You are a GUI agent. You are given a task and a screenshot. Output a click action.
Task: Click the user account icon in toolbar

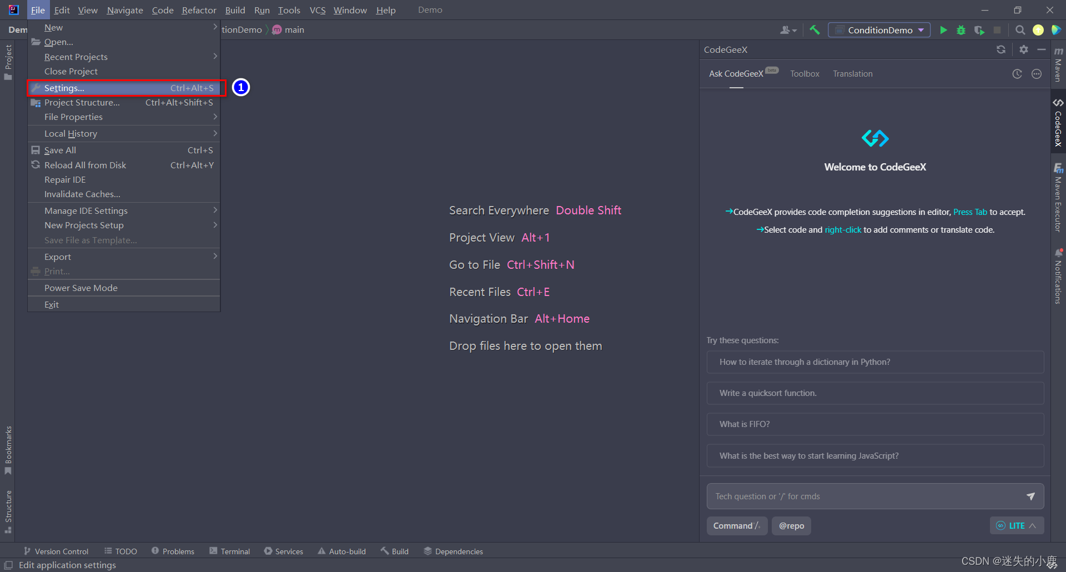788,30
